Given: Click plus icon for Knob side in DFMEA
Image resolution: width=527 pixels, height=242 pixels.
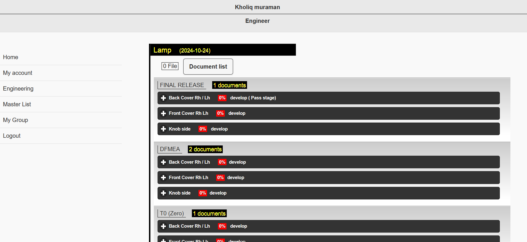Looking at the screenshot, I should tap(163, 193).
